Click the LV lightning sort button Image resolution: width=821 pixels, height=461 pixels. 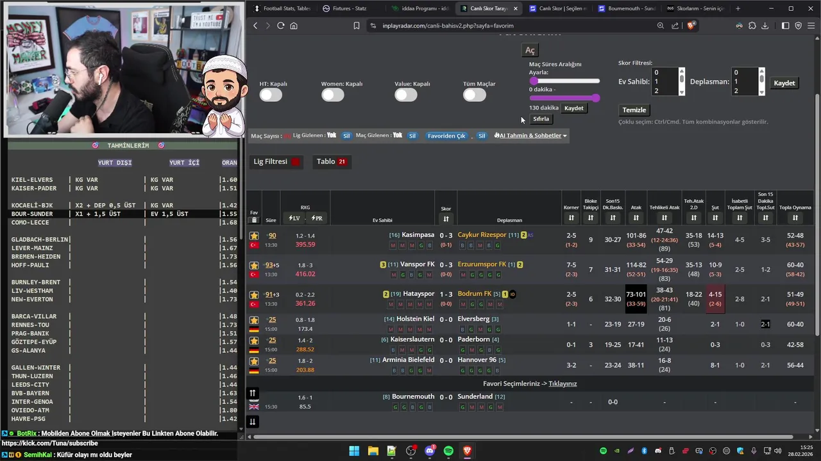[x=294, y=218]
